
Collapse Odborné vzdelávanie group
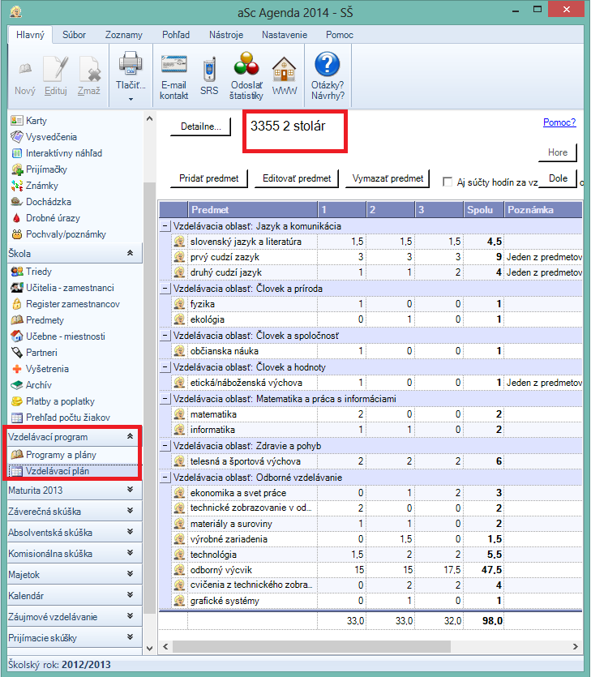(x=165, y=478)
